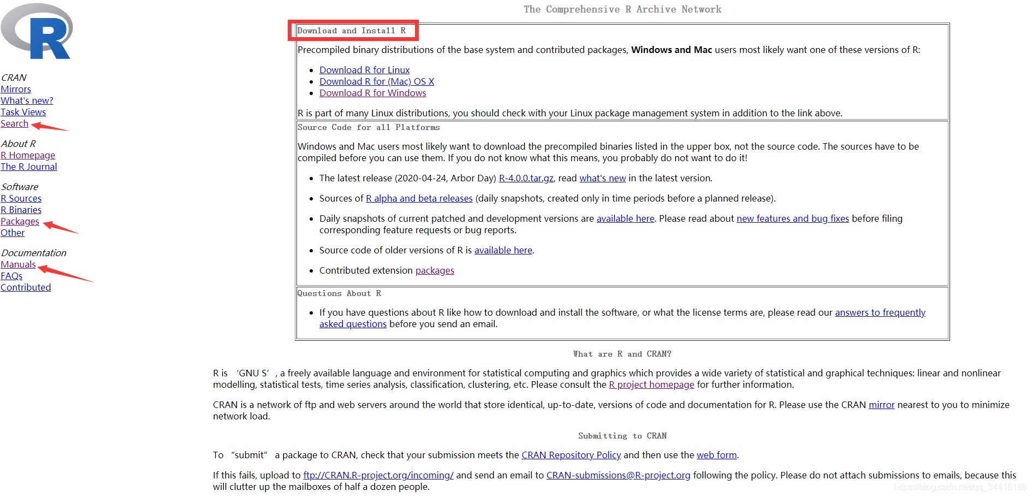Open the submission web form link
The width and height of the screenshot is (1032, 497).
tap(716, 455)
